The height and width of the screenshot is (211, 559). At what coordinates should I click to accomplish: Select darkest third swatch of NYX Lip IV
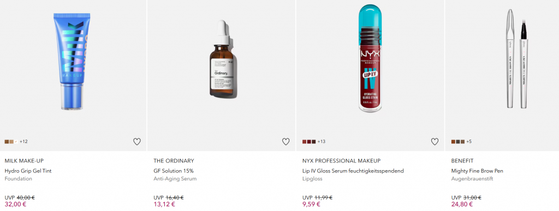point(314,142)
